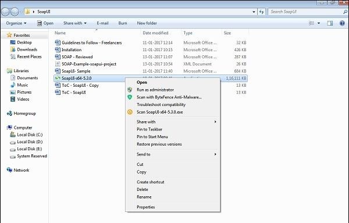Click the XML icon of SOAP-Example-soapui-project
Image resolution: width=349 pixels, height=223 pixels.
pyautogui.click(x=58, y=63)
